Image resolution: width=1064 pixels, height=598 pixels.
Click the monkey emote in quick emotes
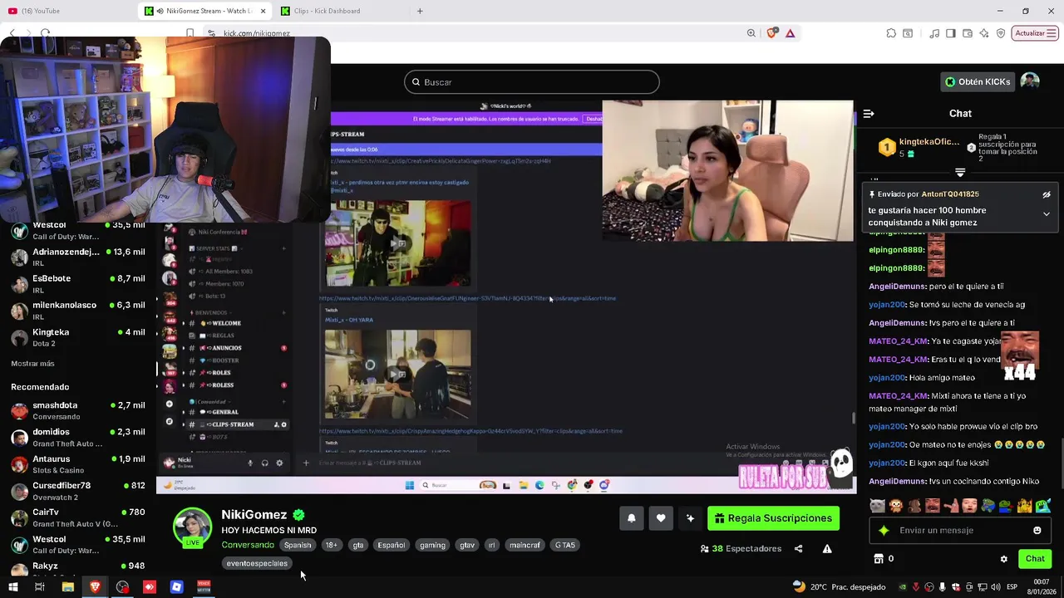[895, 506]
